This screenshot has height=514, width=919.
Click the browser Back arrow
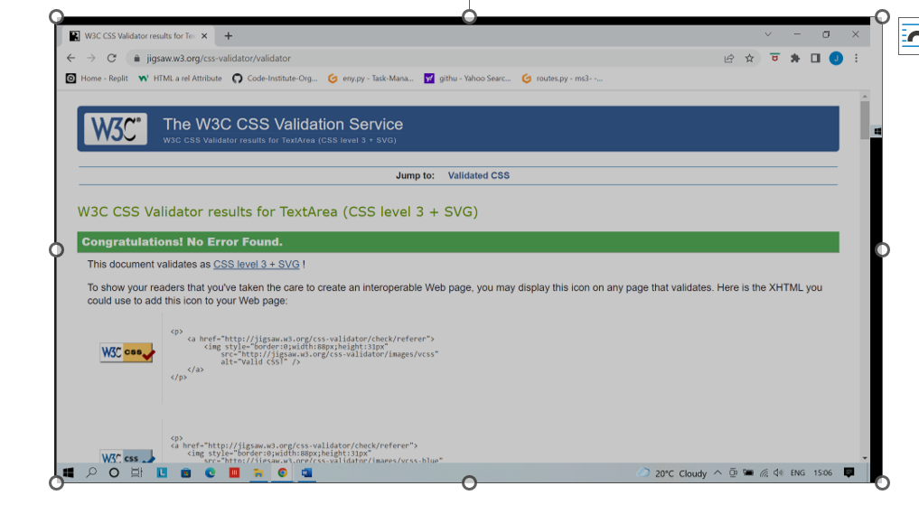[70, 58]
